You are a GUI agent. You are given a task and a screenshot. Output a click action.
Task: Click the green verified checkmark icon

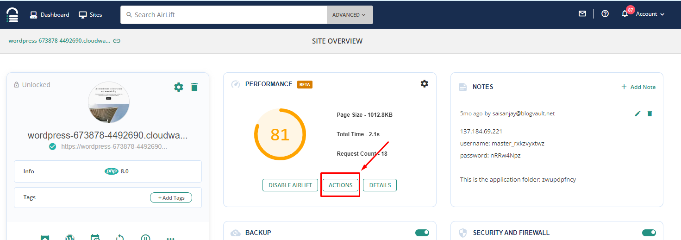(x=53, y=146)
